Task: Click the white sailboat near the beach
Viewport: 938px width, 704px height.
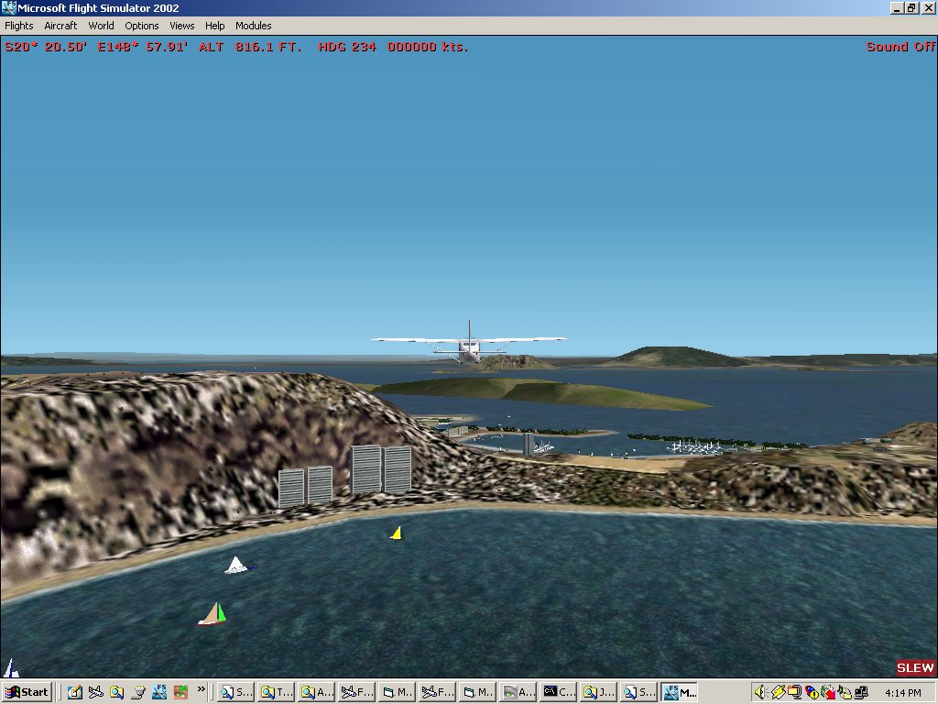Action: click(x=237, y=565)
